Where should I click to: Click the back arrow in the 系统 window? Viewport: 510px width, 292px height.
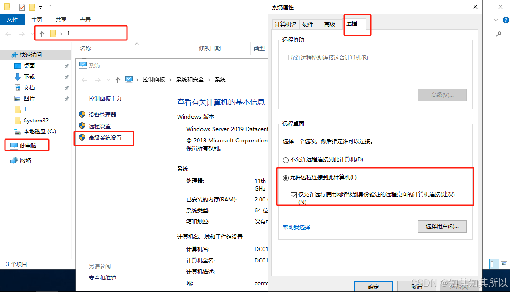[84, 80]
